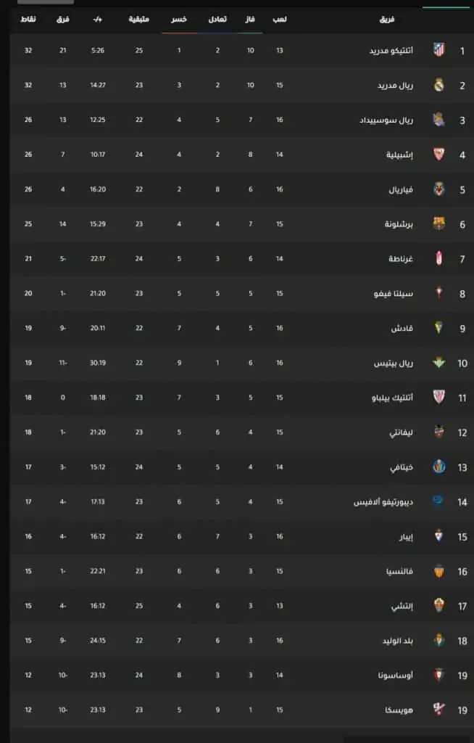Select the Sevilla club crest

point(439,154)
